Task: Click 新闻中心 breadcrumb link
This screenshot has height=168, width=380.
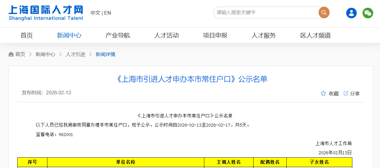Action: (45, 54)
